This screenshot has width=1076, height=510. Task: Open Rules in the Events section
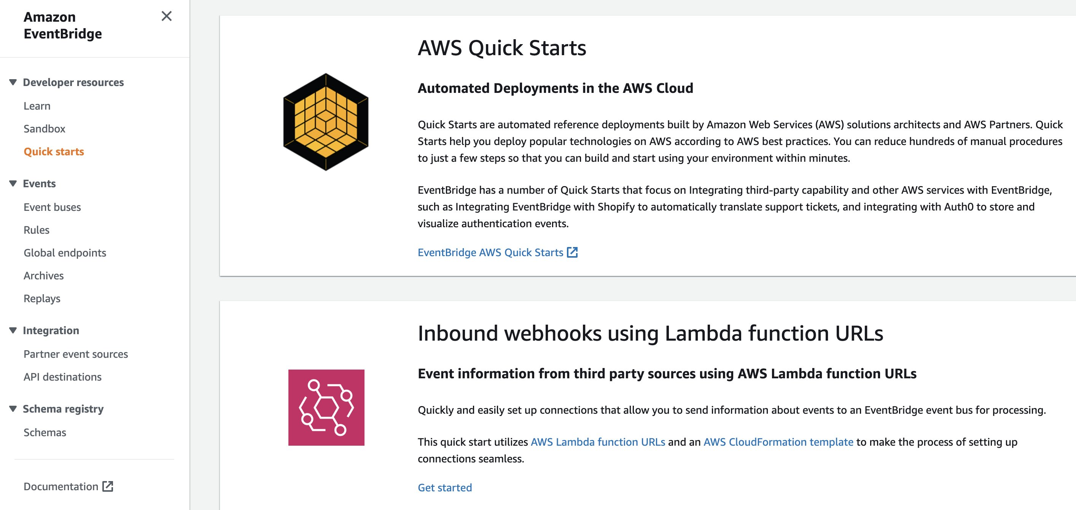click(37, 230)
